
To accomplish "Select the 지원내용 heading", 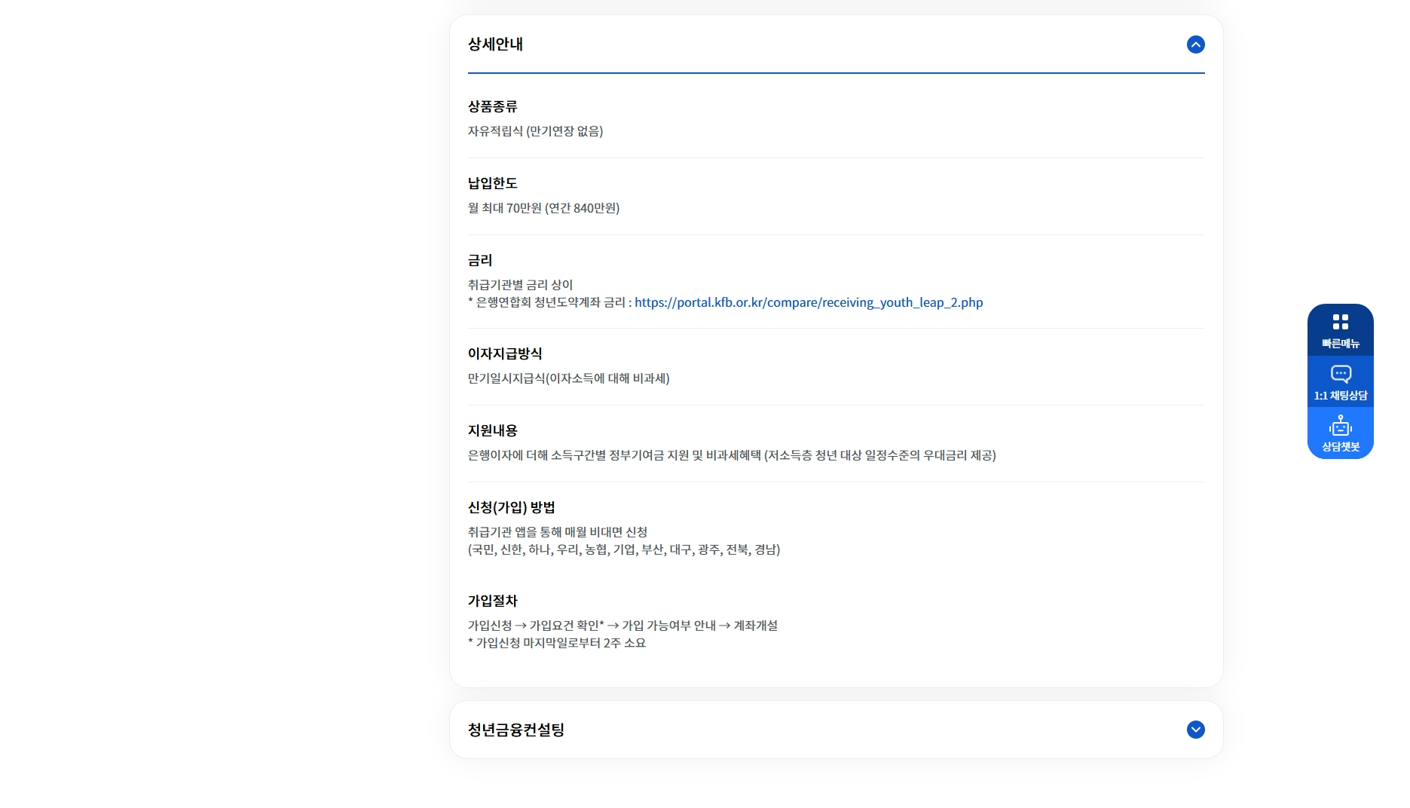I will click(493, 430).
